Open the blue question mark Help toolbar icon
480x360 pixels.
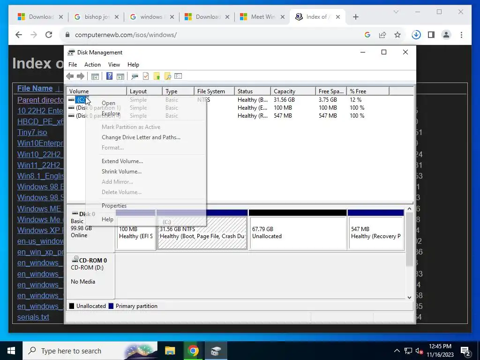click(x=109, y=76)
